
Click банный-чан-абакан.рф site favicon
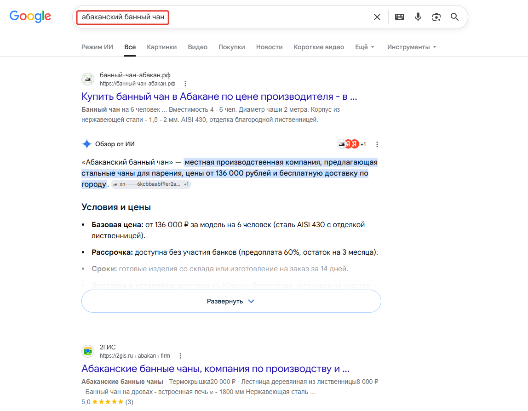[88, 79]
